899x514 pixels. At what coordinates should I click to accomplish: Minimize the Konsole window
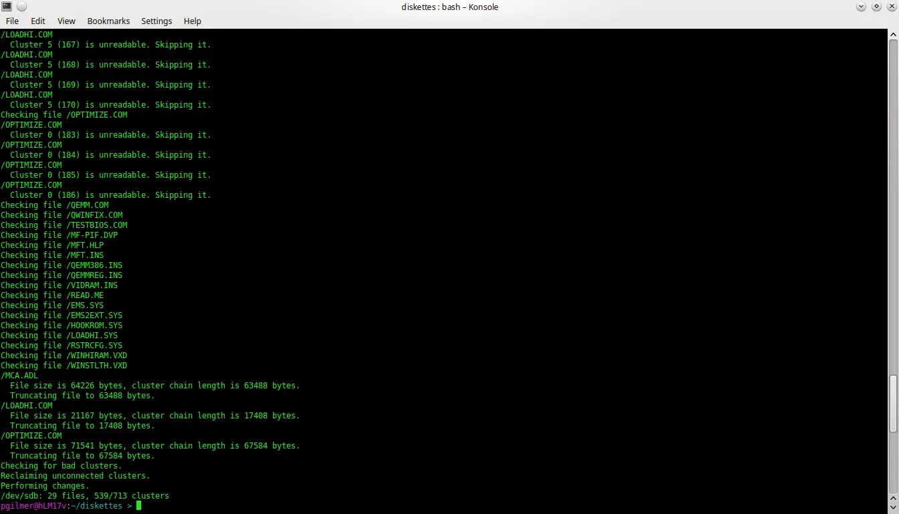click(861, 7)
